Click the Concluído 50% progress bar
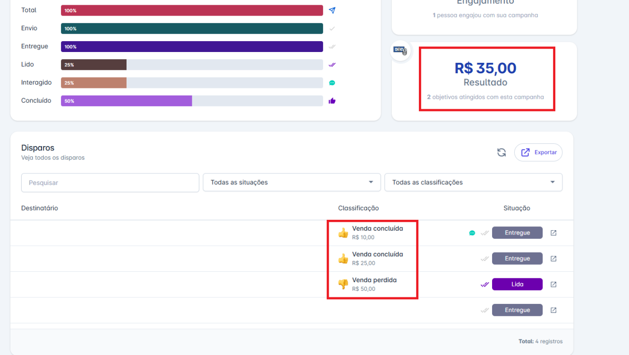This screenshot has height=355, width=629. click(x=126, y=101)
